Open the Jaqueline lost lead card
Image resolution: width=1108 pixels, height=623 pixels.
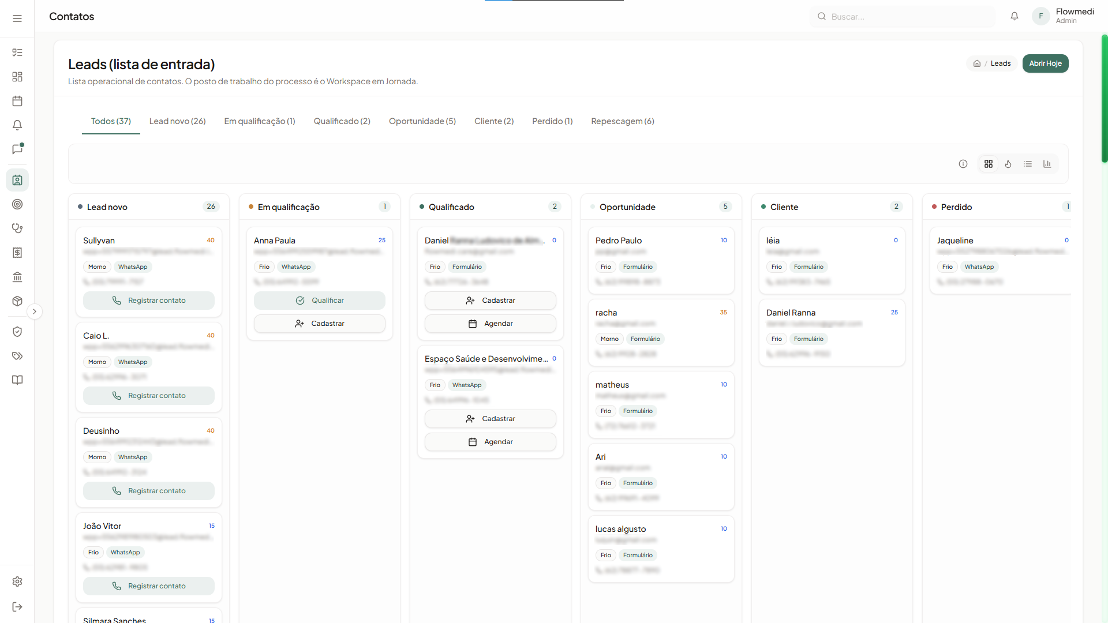coord(1001,261)
